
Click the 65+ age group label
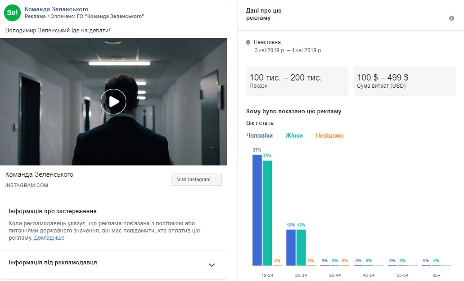tap(435, 275)
